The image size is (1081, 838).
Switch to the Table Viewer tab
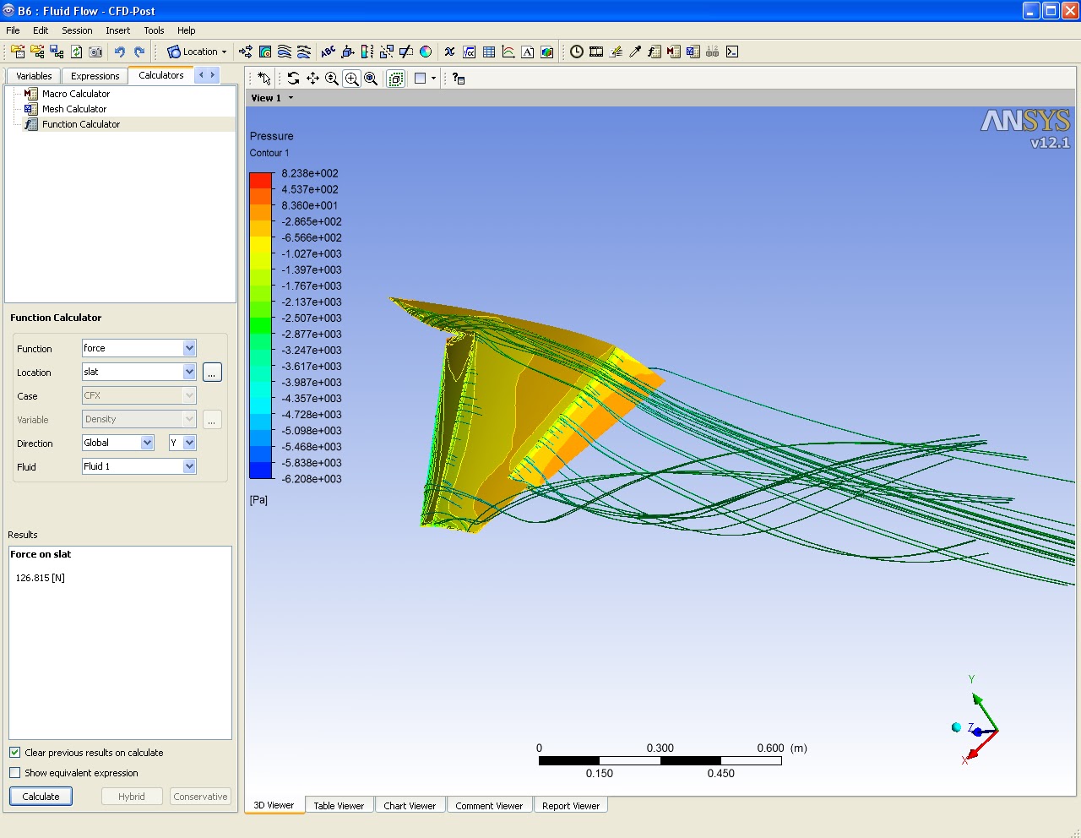339,806
